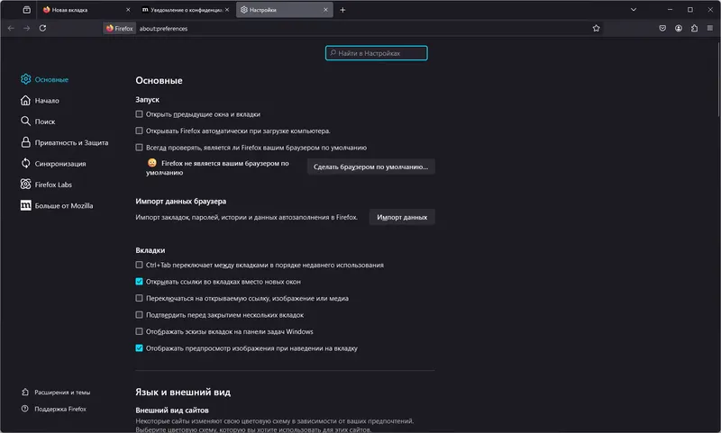This screenshot has width=721, height=433.
Task: Bookmark this page with the star icon
Action: pos(596,28)
